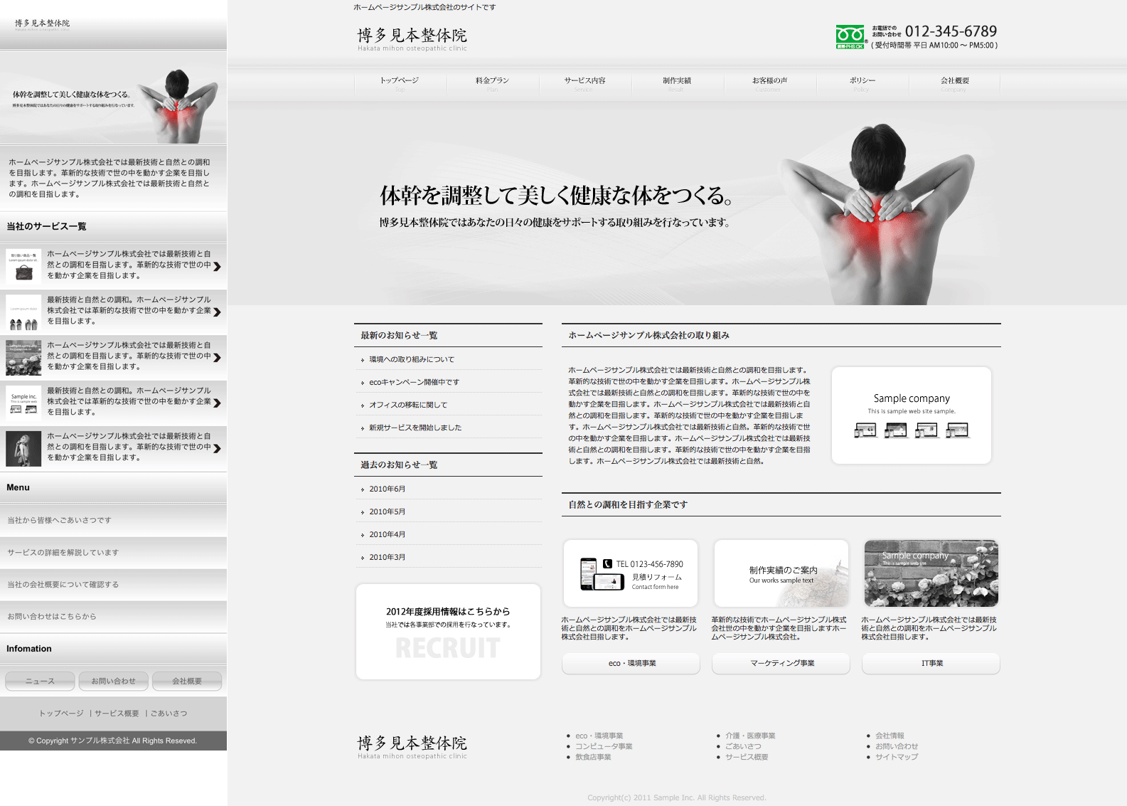
Task: Select the お客様の声 navigation tab
Action: (769, 81)
